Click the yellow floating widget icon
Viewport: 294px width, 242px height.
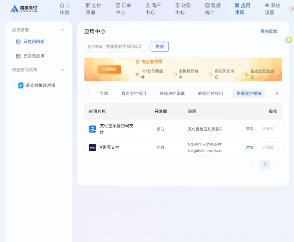[x=289, y=40]
